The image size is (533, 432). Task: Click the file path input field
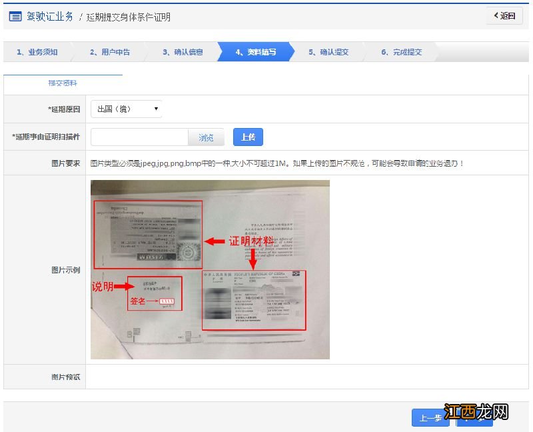click(139, 137)
